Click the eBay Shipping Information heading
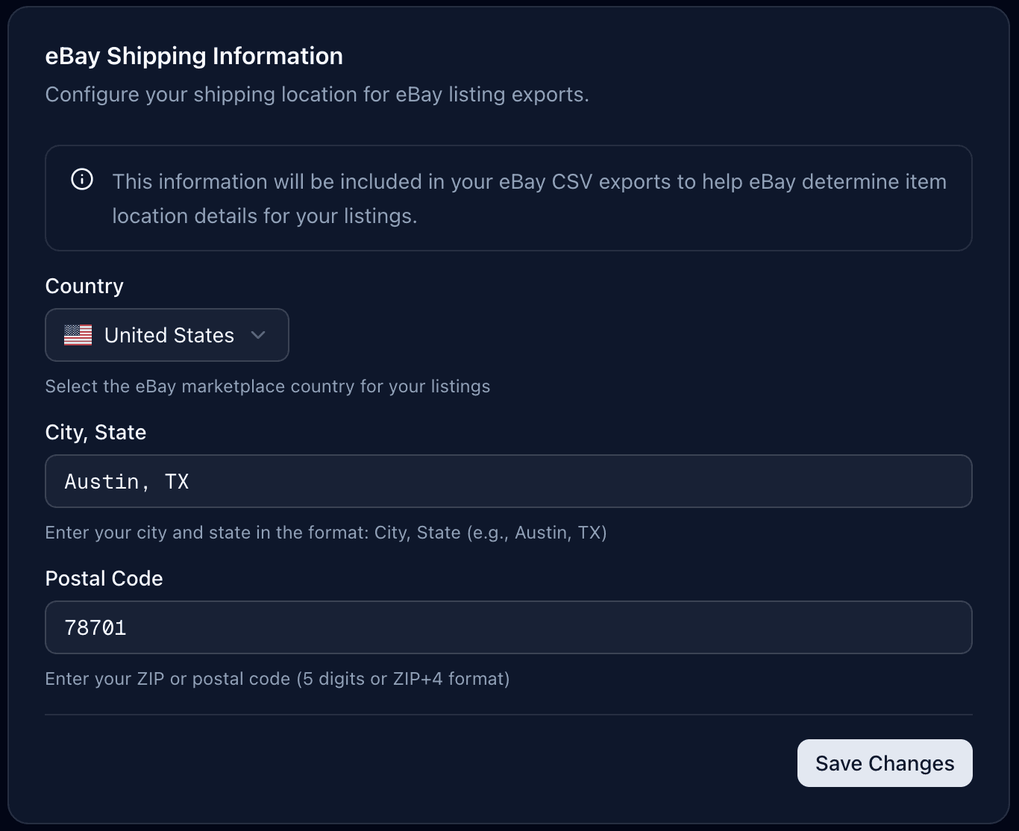 click(195, 55)
